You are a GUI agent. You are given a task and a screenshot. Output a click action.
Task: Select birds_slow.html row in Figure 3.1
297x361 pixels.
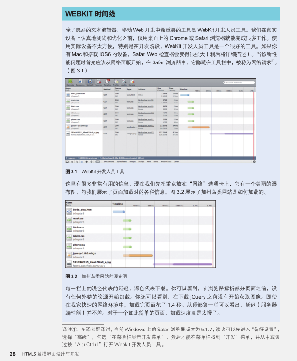pos(160,95)
